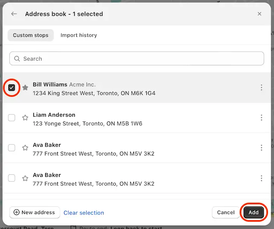Viewport: 274px width, 229px height.
Task: Open the Import history tab
Action: [78, 35]
